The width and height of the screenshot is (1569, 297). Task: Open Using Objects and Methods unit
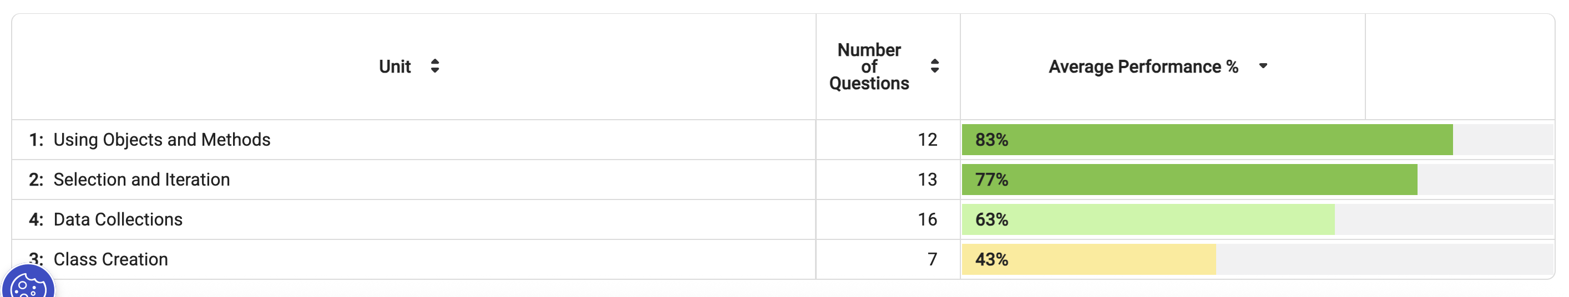[x=161, y=140]
